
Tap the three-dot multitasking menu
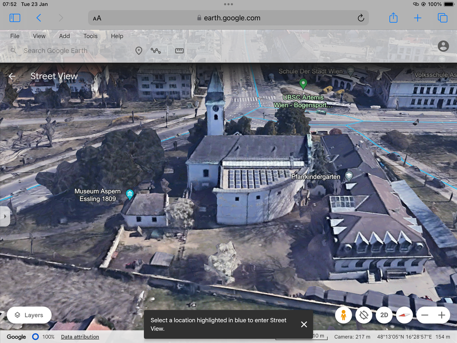(x=228, y=4)
